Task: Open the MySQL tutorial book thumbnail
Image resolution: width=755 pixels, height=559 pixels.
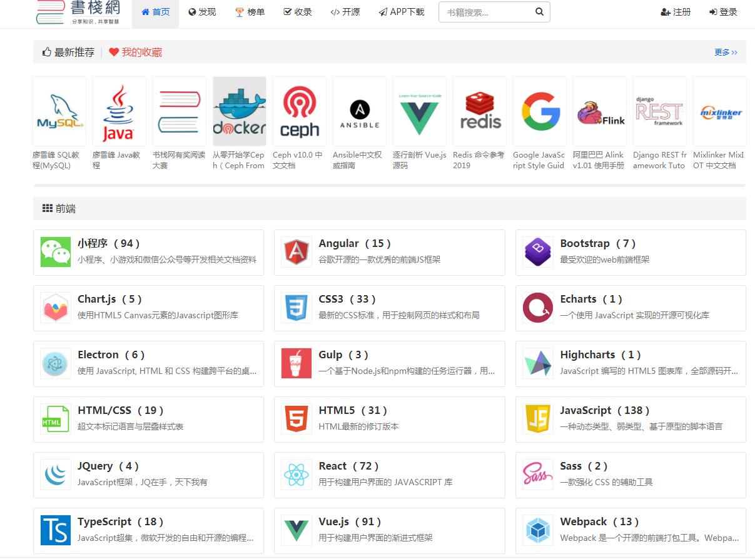Action: coord(59,111)
